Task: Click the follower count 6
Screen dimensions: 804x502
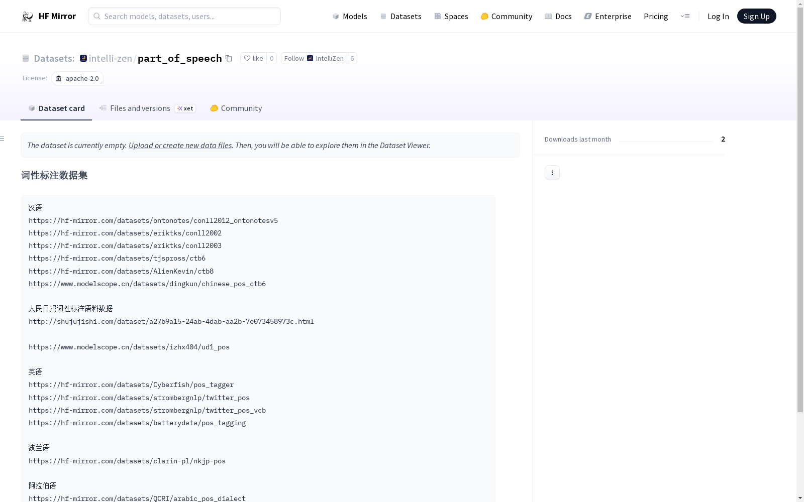Action: [352, 58]
